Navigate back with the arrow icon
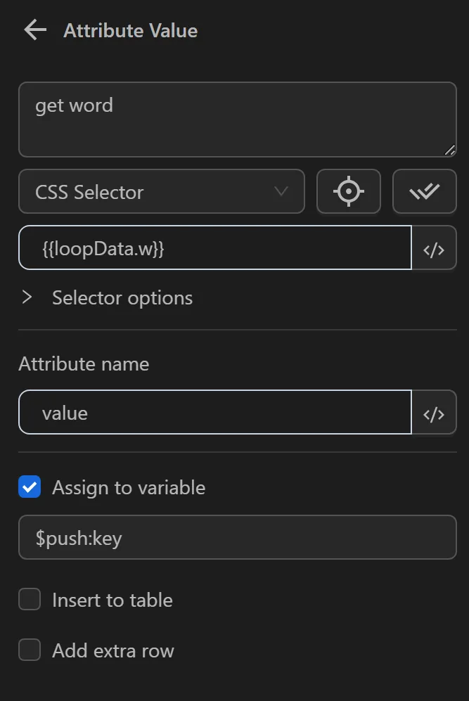This screenshot has width=469, height=701. coord(34,30)
